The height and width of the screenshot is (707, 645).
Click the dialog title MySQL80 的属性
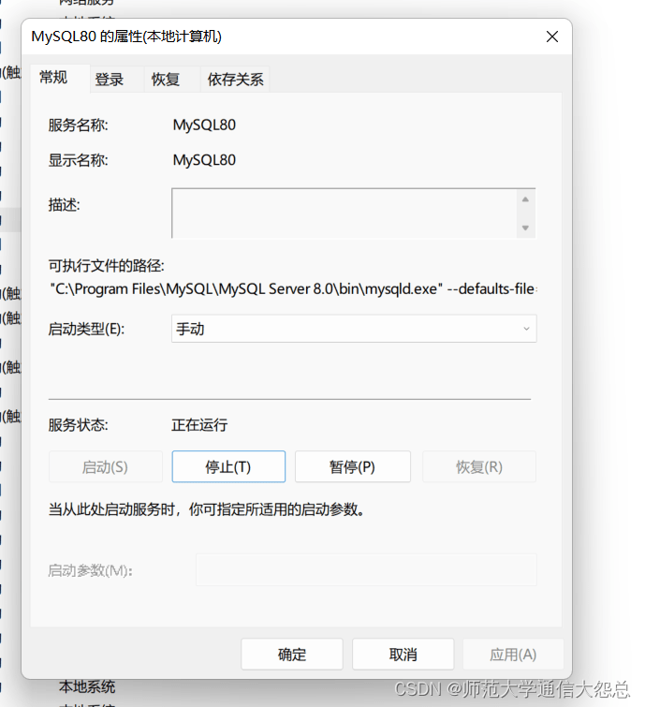(x=126, y=37)
